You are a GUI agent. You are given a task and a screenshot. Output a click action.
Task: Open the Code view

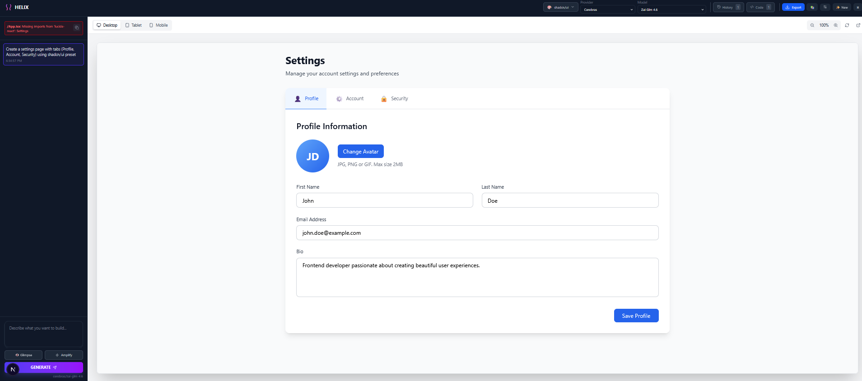coord(760,7)
